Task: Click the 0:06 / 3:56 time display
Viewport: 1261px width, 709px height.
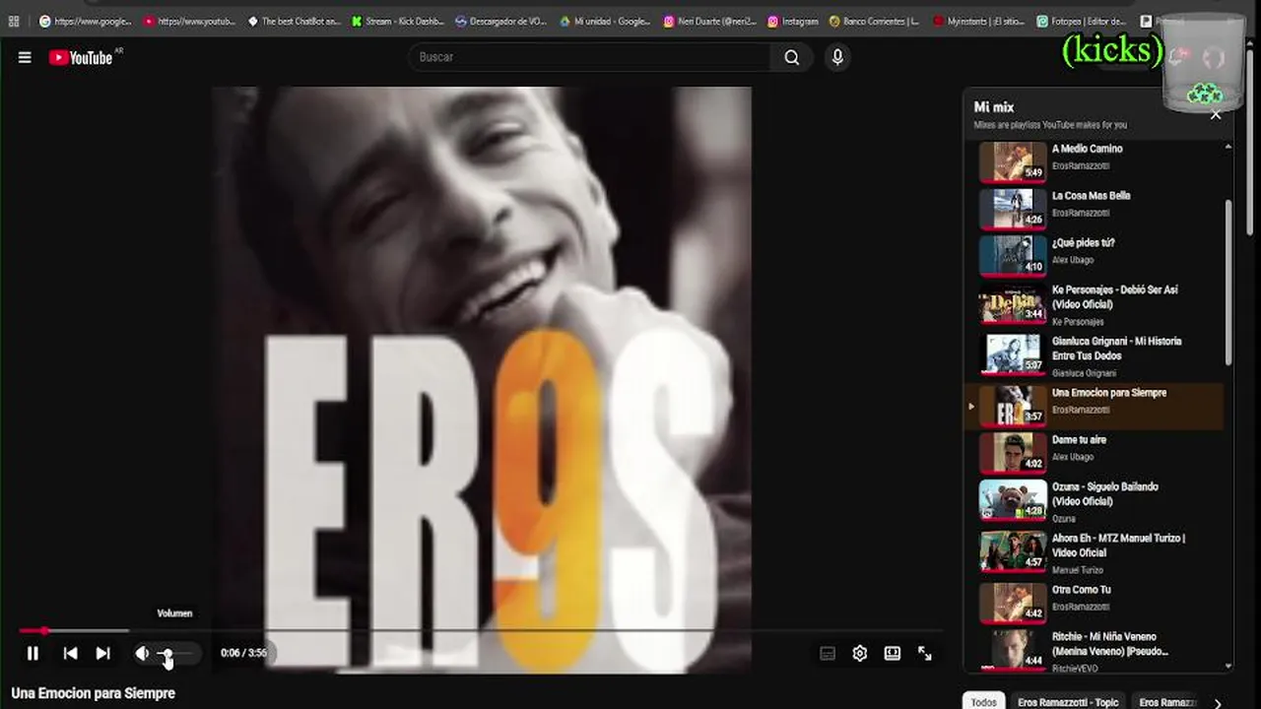Action: coord(243,653)
